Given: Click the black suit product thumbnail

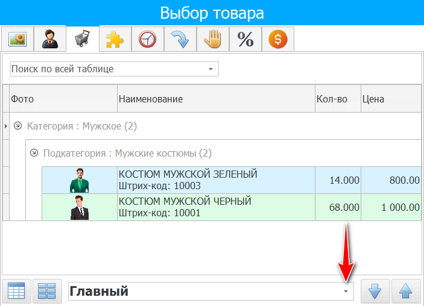Looking at the screenshot, I should tap(79, 207).
